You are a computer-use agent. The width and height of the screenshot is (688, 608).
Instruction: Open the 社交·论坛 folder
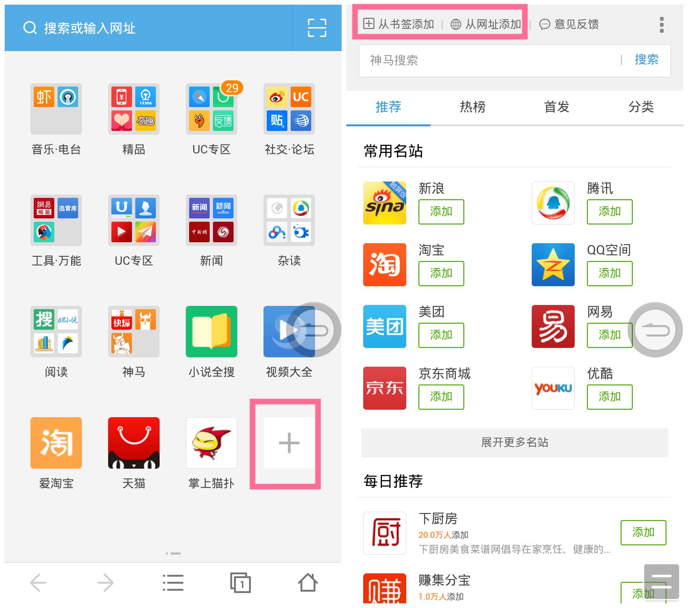(x=289, y=109)
